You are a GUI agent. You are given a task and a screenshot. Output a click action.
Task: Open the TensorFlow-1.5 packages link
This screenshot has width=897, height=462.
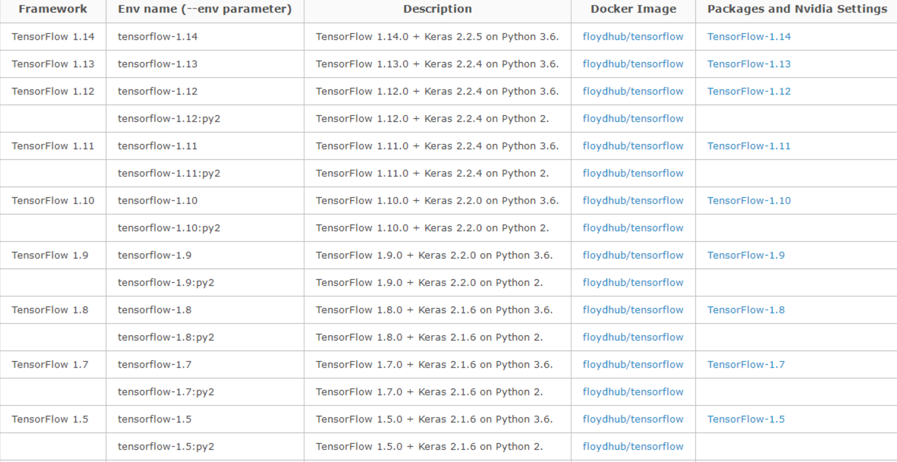[746, 419]
